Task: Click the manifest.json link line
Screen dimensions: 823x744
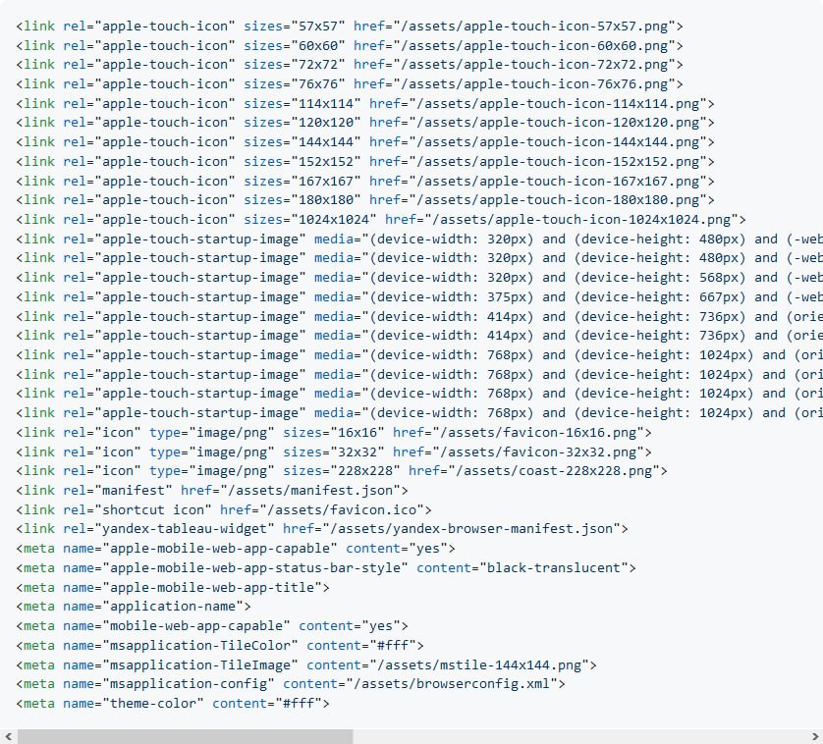Action: tap(212, 490)
